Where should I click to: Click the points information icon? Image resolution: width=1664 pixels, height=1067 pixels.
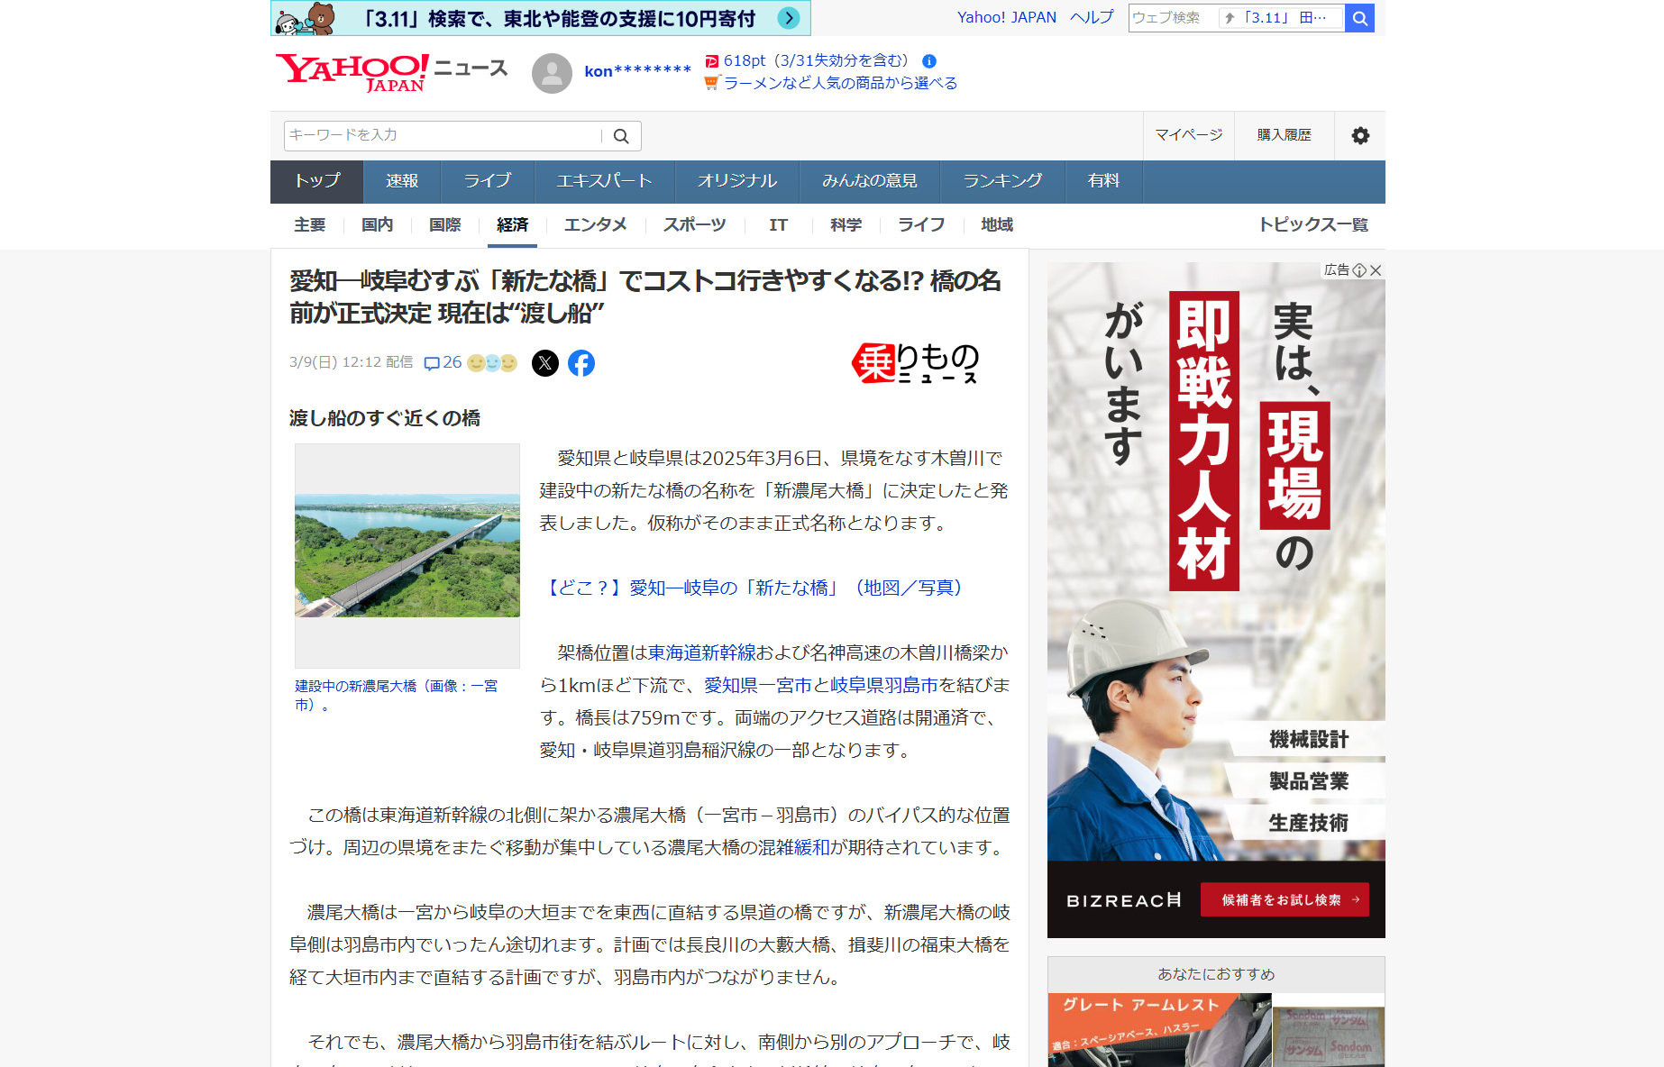pos(929,61)
